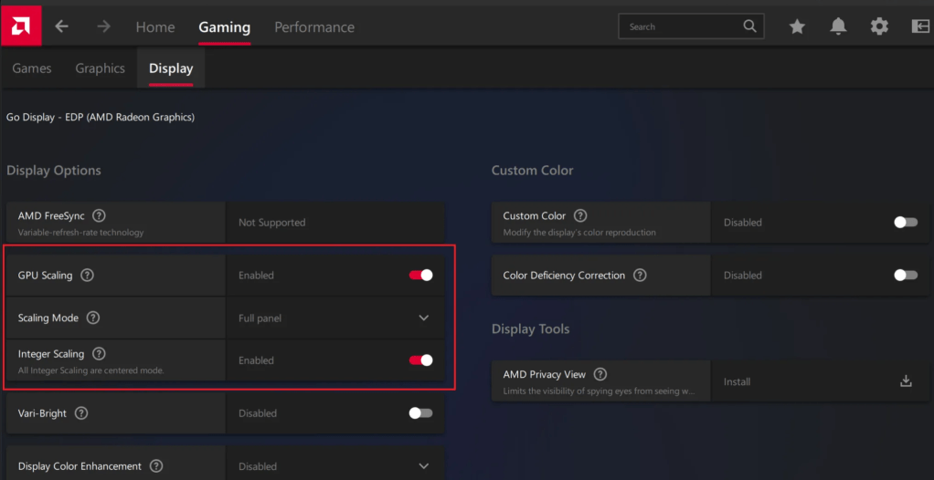Image resolution: width=934 pixels, height=480 pixels.
Task: Enable the Custom Color switch
Action: (905, 223)
